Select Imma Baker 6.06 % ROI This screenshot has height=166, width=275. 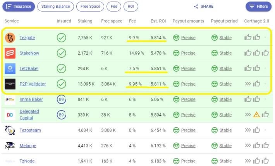[157, 99]
